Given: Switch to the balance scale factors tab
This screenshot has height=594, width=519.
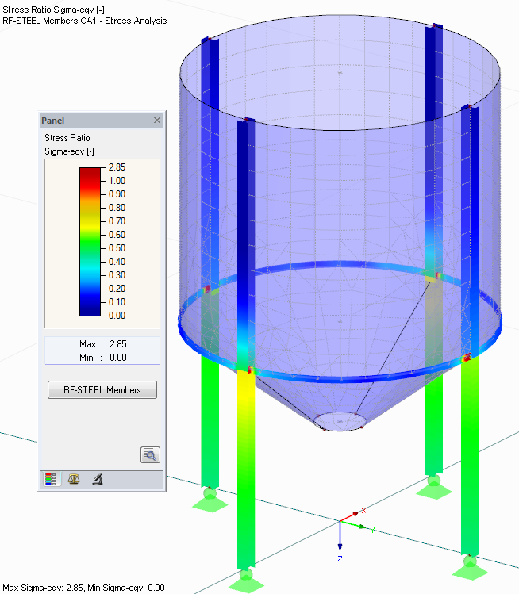Looking at the screenshot, I should coord(74,479).
